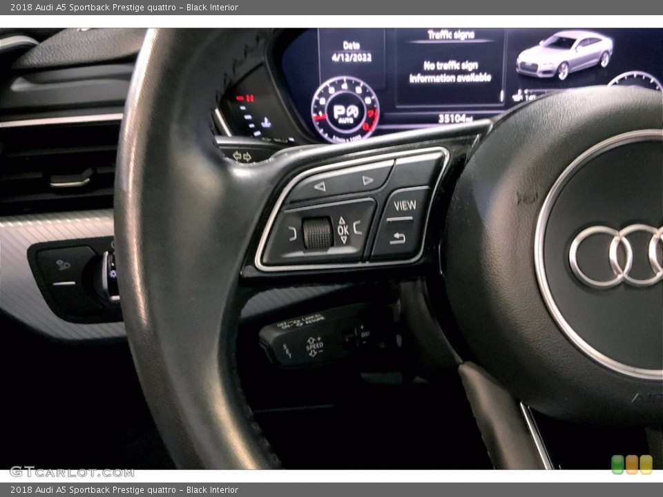Screen dimensions: 663x497
Task: Click the top caption '2018 Audi A5 Sportback Prestige quattro'
Action: (93, 7)
